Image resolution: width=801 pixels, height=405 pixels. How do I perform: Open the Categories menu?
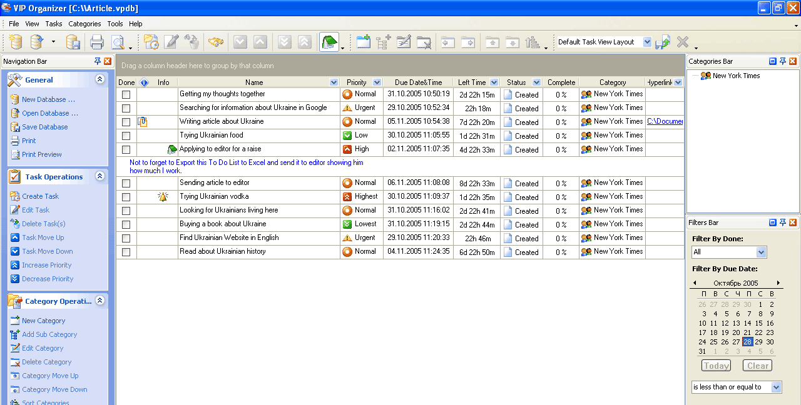pos(84,24)
